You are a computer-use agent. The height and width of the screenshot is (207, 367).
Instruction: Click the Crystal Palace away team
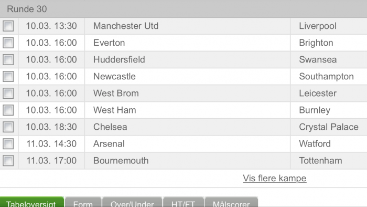[329, 127]
